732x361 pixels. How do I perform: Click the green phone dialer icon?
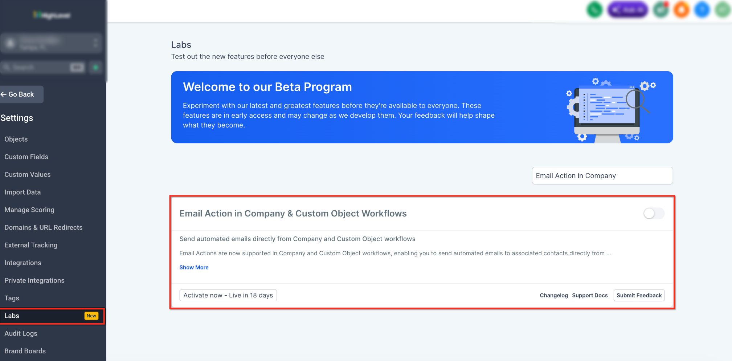[x=594, y=10]
